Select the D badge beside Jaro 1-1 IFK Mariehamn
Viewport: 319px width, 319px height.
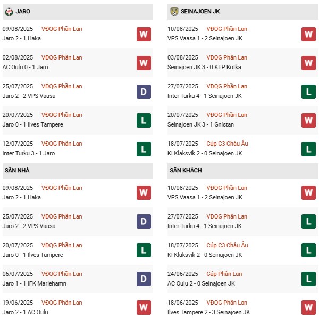tap(144, 279)
